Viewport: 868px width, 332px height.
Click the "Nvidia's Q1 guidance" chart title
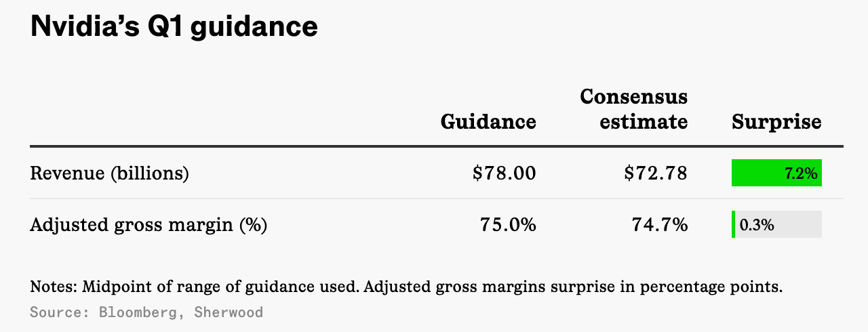pos(174,27)
